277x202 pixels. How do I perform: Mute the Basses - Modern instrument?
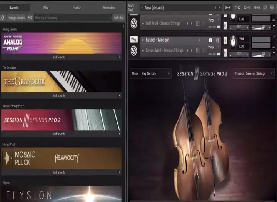pyautogui.click(x=225, y=53)
